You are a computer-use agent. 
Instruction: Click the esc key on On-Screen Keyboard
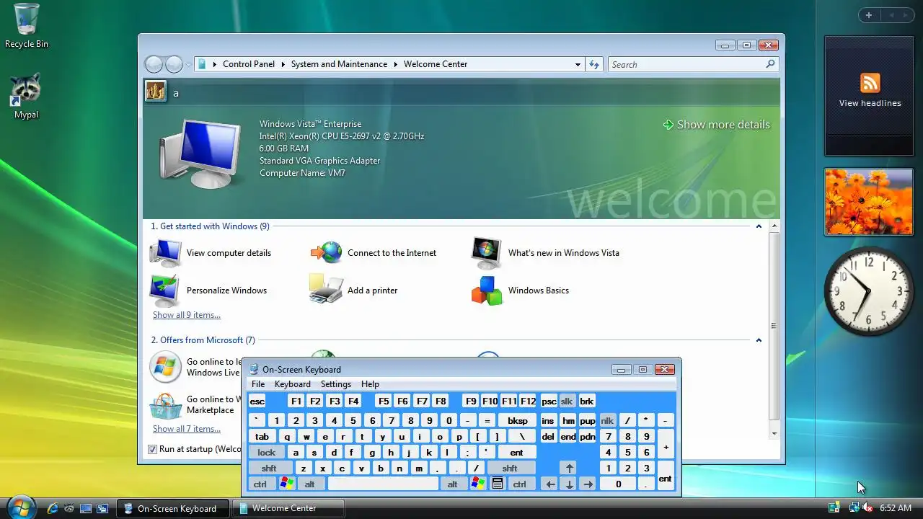click(257, 402)
